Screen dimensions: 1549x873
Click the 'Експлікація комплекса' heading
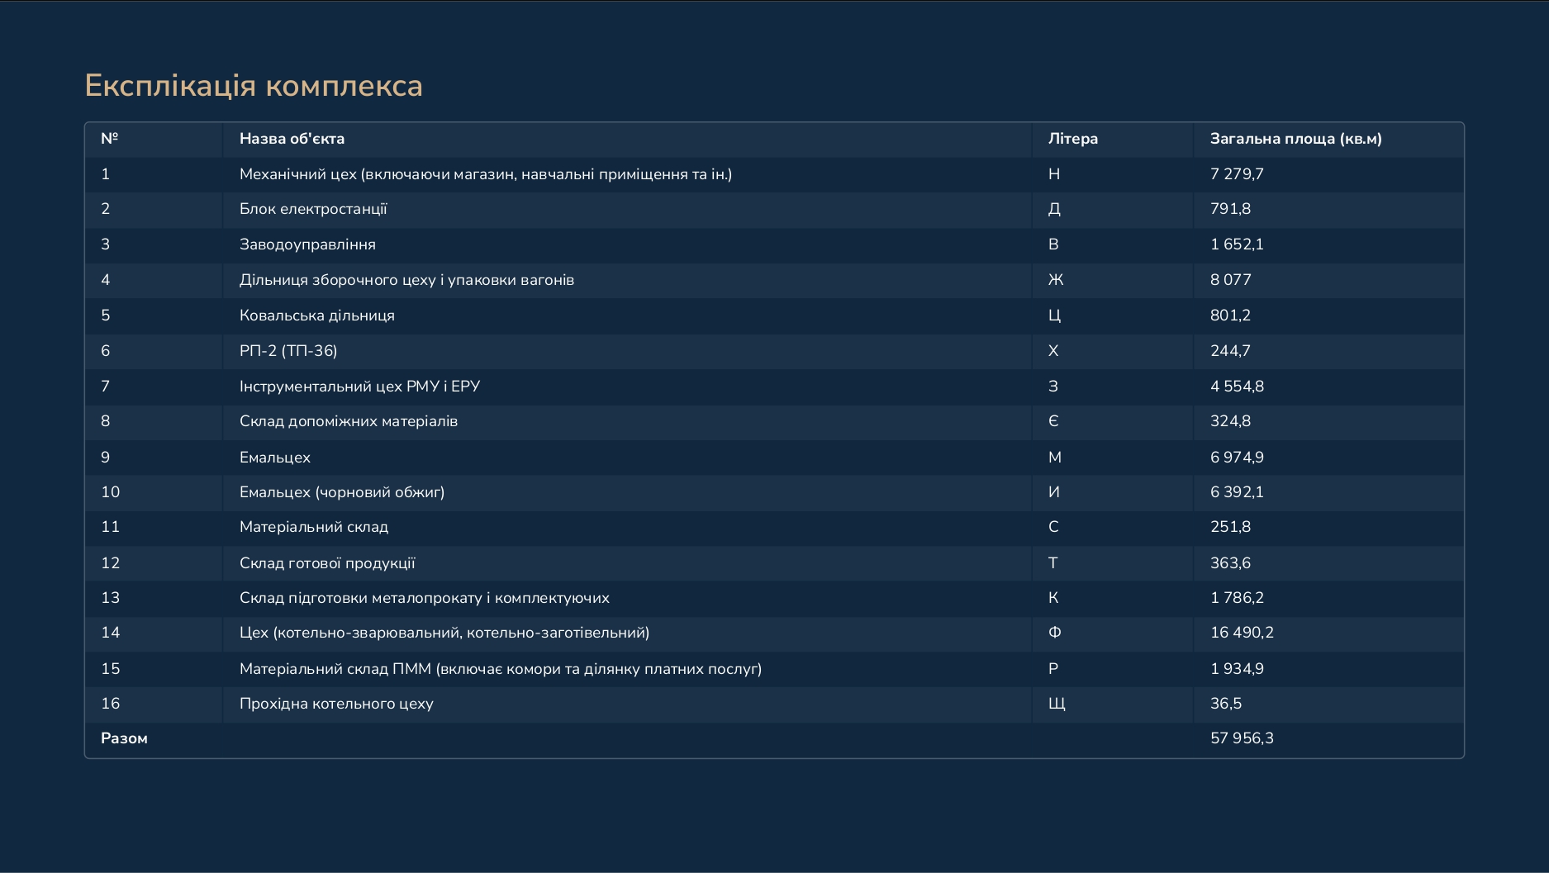[254, 86]
